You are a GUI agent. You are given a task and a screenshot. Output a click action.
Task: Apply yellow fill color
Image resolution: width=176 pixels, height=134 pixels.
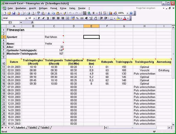click(x=118, y=18)
